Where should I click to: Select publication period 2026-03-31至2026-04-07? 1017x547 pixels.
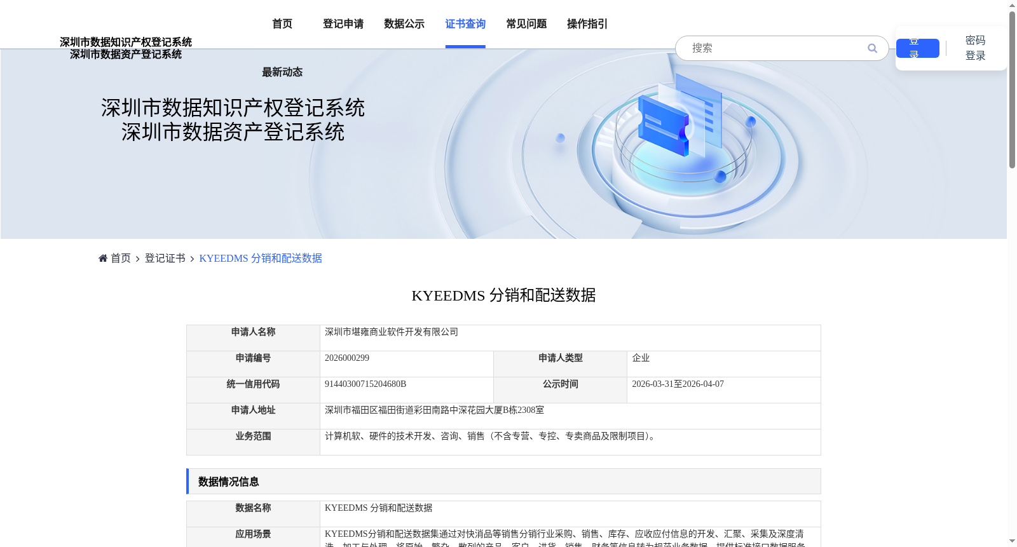[678, 384]
